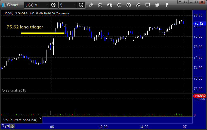Click the 73.00 price axis label

(x=198, y=89)
